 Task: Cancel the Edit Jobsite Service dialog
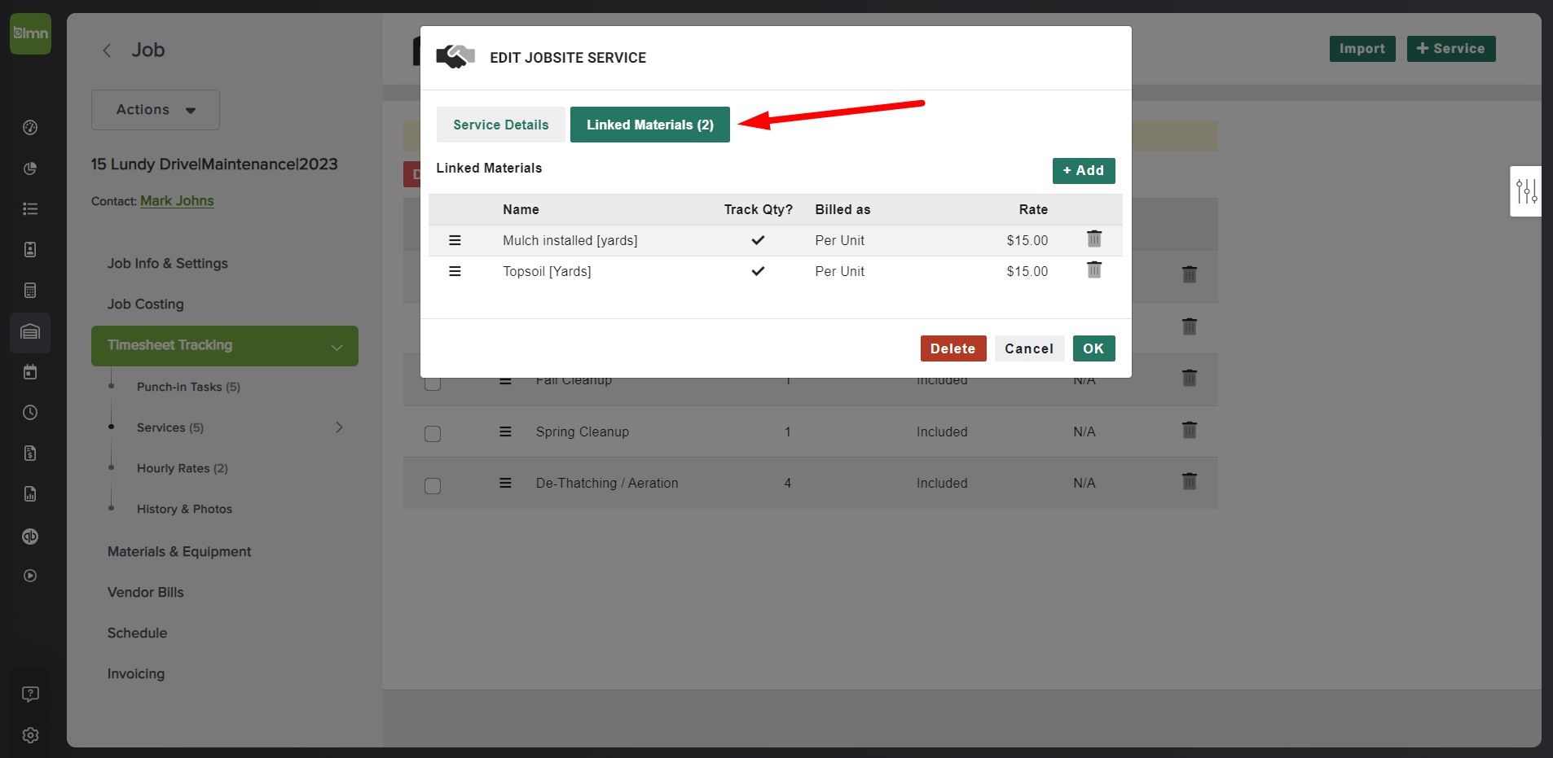pyautogui.click(x=1029, y=348)
